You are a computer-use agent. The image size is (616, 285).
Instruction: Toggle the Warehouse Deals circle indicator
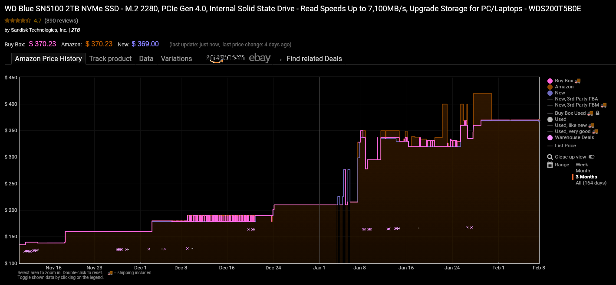550,137
